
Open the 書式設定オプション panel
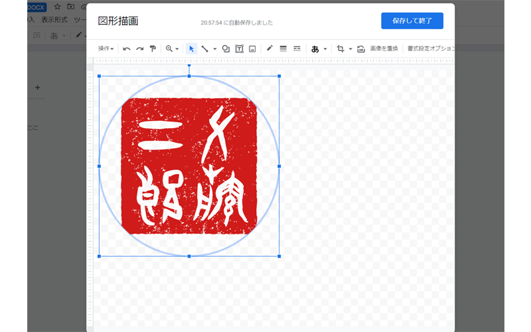pos(431,48)
